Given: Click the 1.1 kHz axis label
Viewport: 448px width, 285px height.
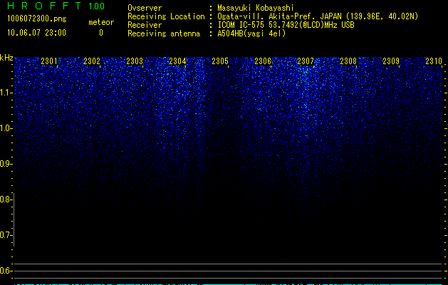Looking at the screenshot, I should tap(6, 93).
